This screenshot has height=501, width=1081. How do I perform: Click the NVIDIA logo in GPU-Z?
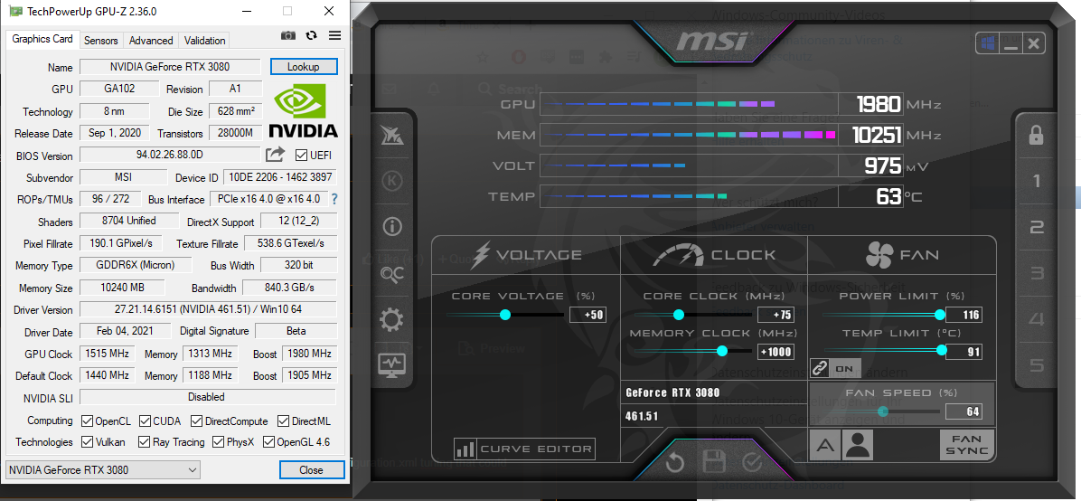point(304,111)
